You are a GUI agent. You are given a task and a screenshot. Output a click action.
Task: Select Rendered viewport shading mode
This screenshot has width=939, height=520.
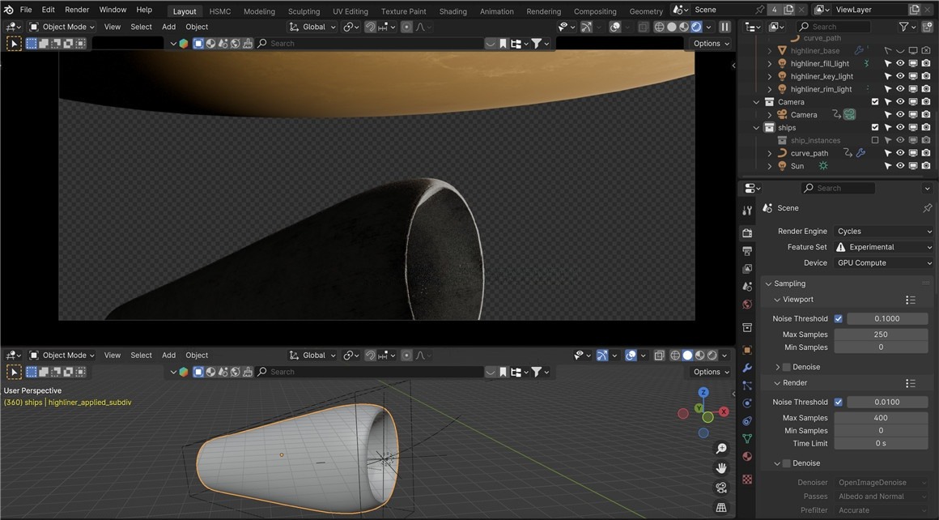pos(695,26)
